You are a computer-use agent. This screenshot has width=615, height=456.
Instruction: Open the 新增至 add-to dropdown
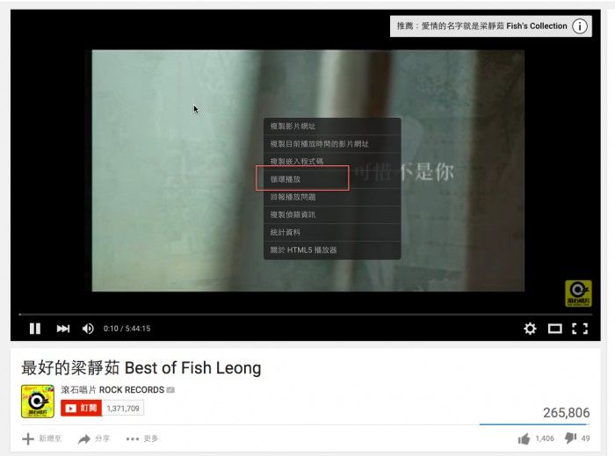[x=41, y=438]
